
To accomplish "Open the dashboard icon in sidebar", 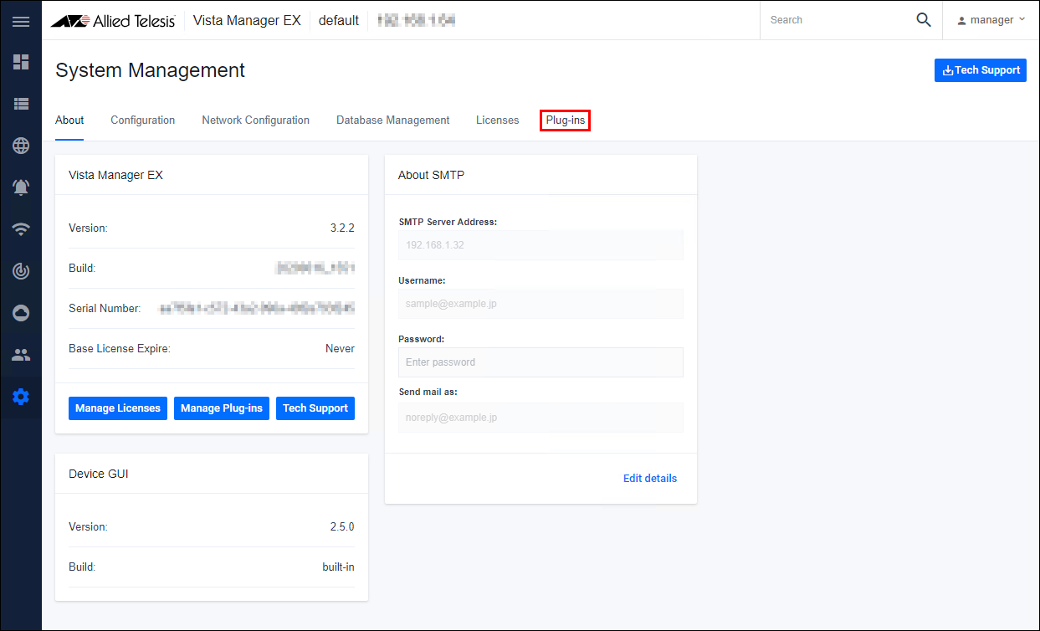I will coord(21,62).
